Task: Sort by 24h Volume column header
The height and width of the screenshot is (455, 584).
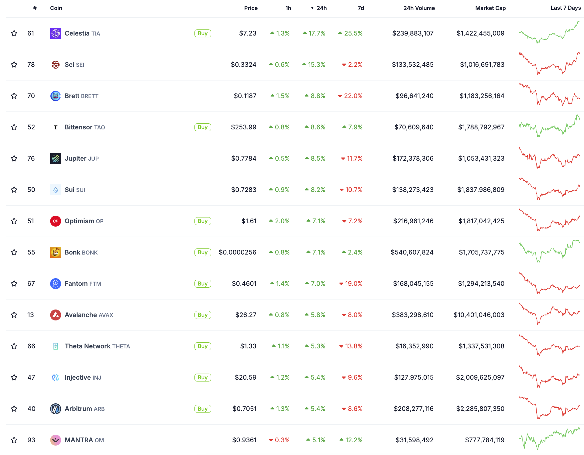Action: tap(419, 8)
